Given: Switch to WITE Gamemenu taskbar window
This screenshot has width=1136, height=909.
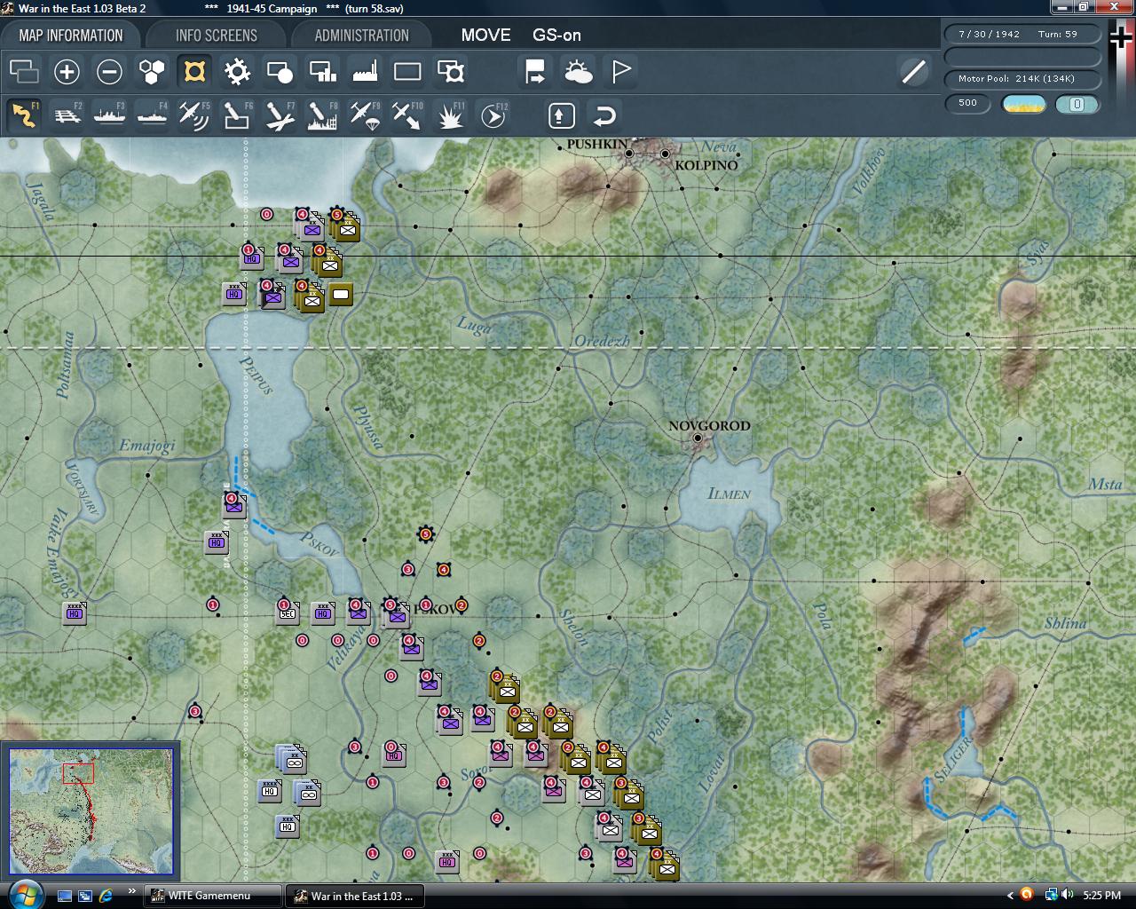Looking at the screenshot, I should click(x=213, y=896).
